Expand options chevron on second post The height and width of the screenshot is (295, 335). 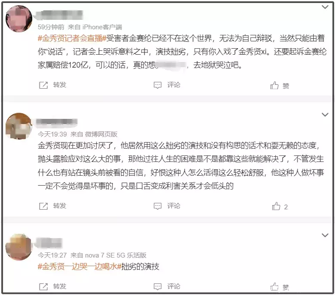click(x=325, y=115)
